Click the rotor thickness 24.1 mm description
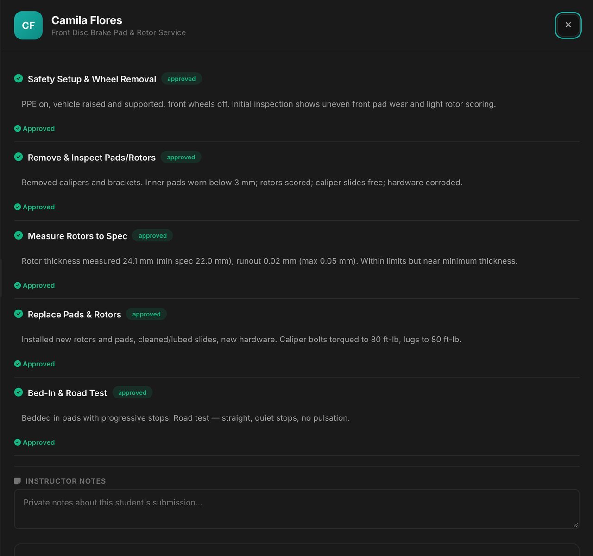This screenshot has width=593, height=556. click(270, 261)
